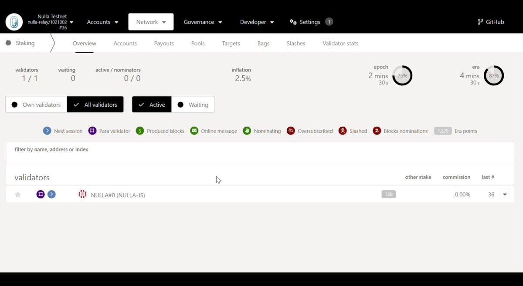Open Settings from the top bar

click(x=305, y=22)
